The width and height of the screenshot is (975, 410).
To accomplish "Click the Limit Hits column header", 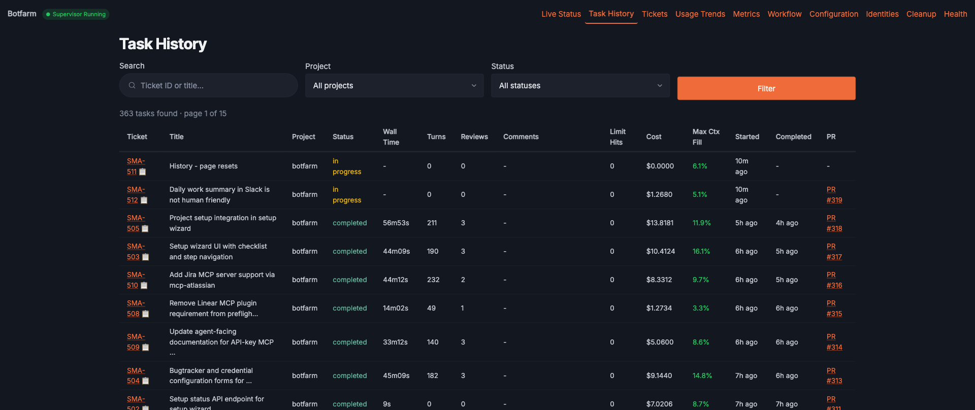I will [x=617, y=137].
